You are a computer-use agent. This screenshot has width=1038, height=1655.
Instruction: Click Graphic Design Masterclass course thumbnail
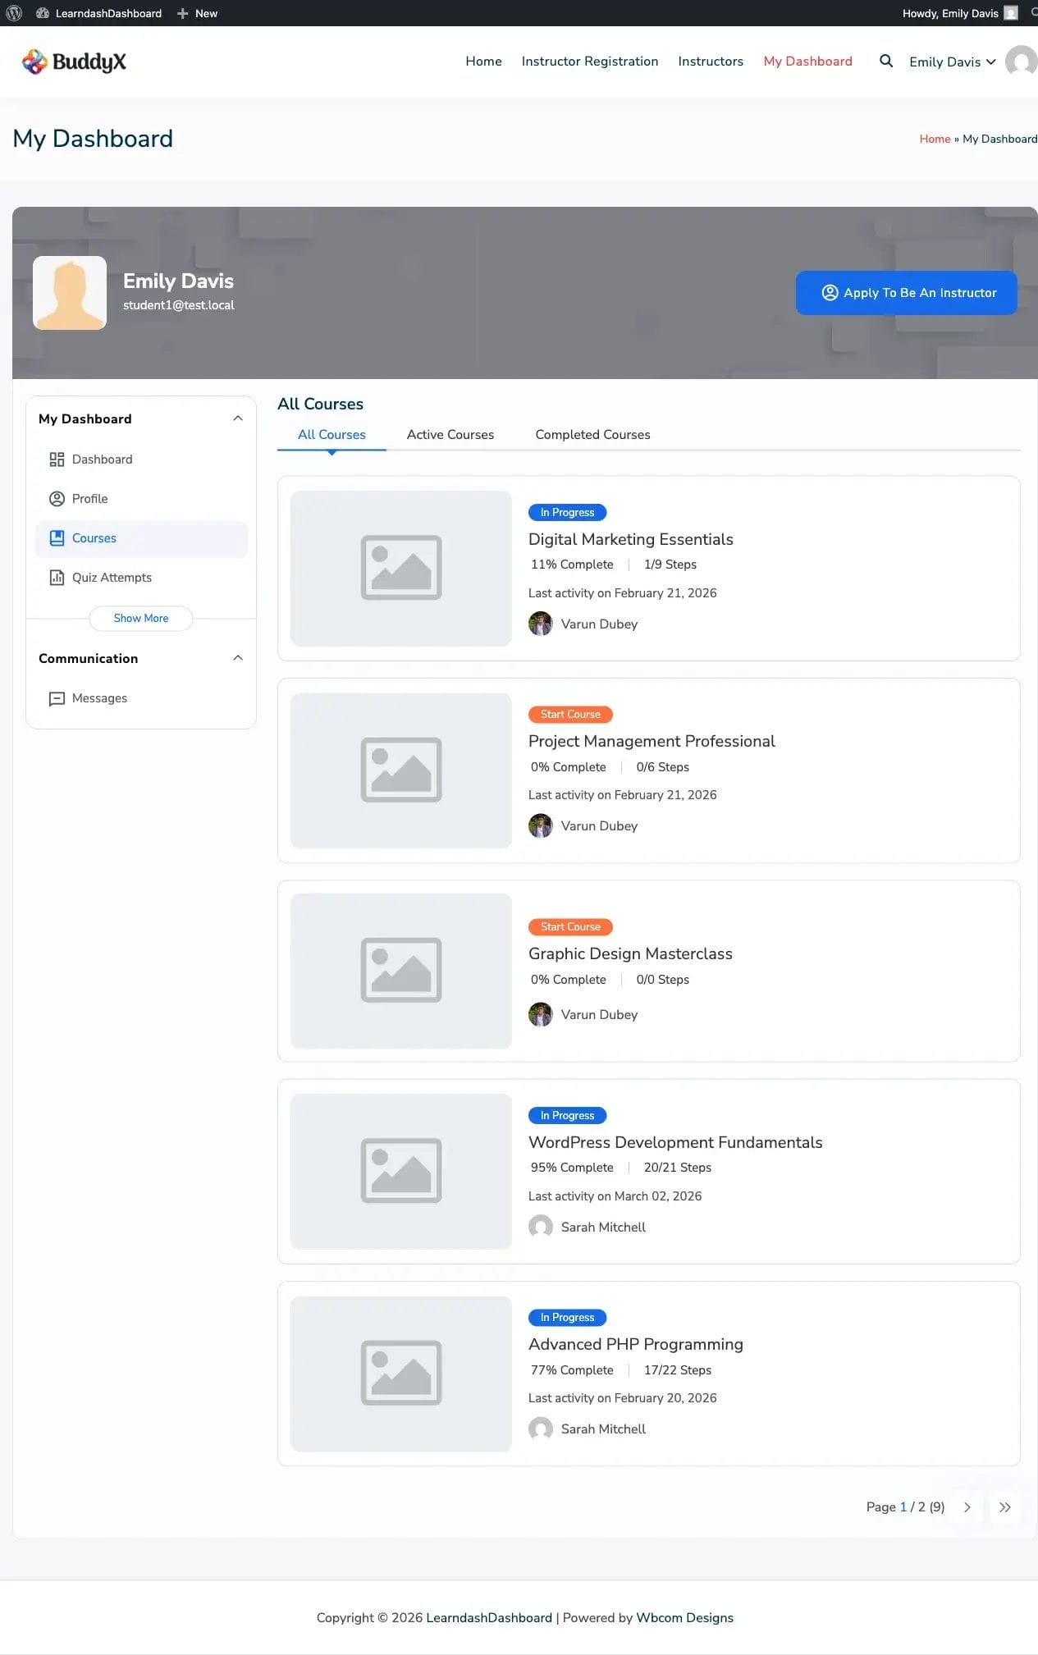401,971
